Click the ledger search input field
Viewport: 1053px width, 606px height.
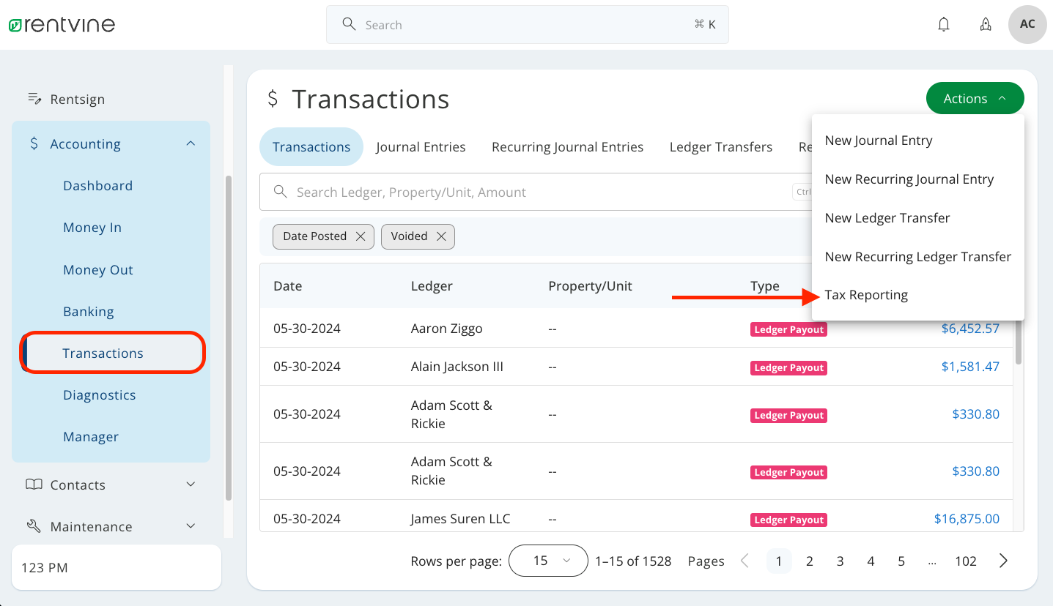tap(513, 192)
